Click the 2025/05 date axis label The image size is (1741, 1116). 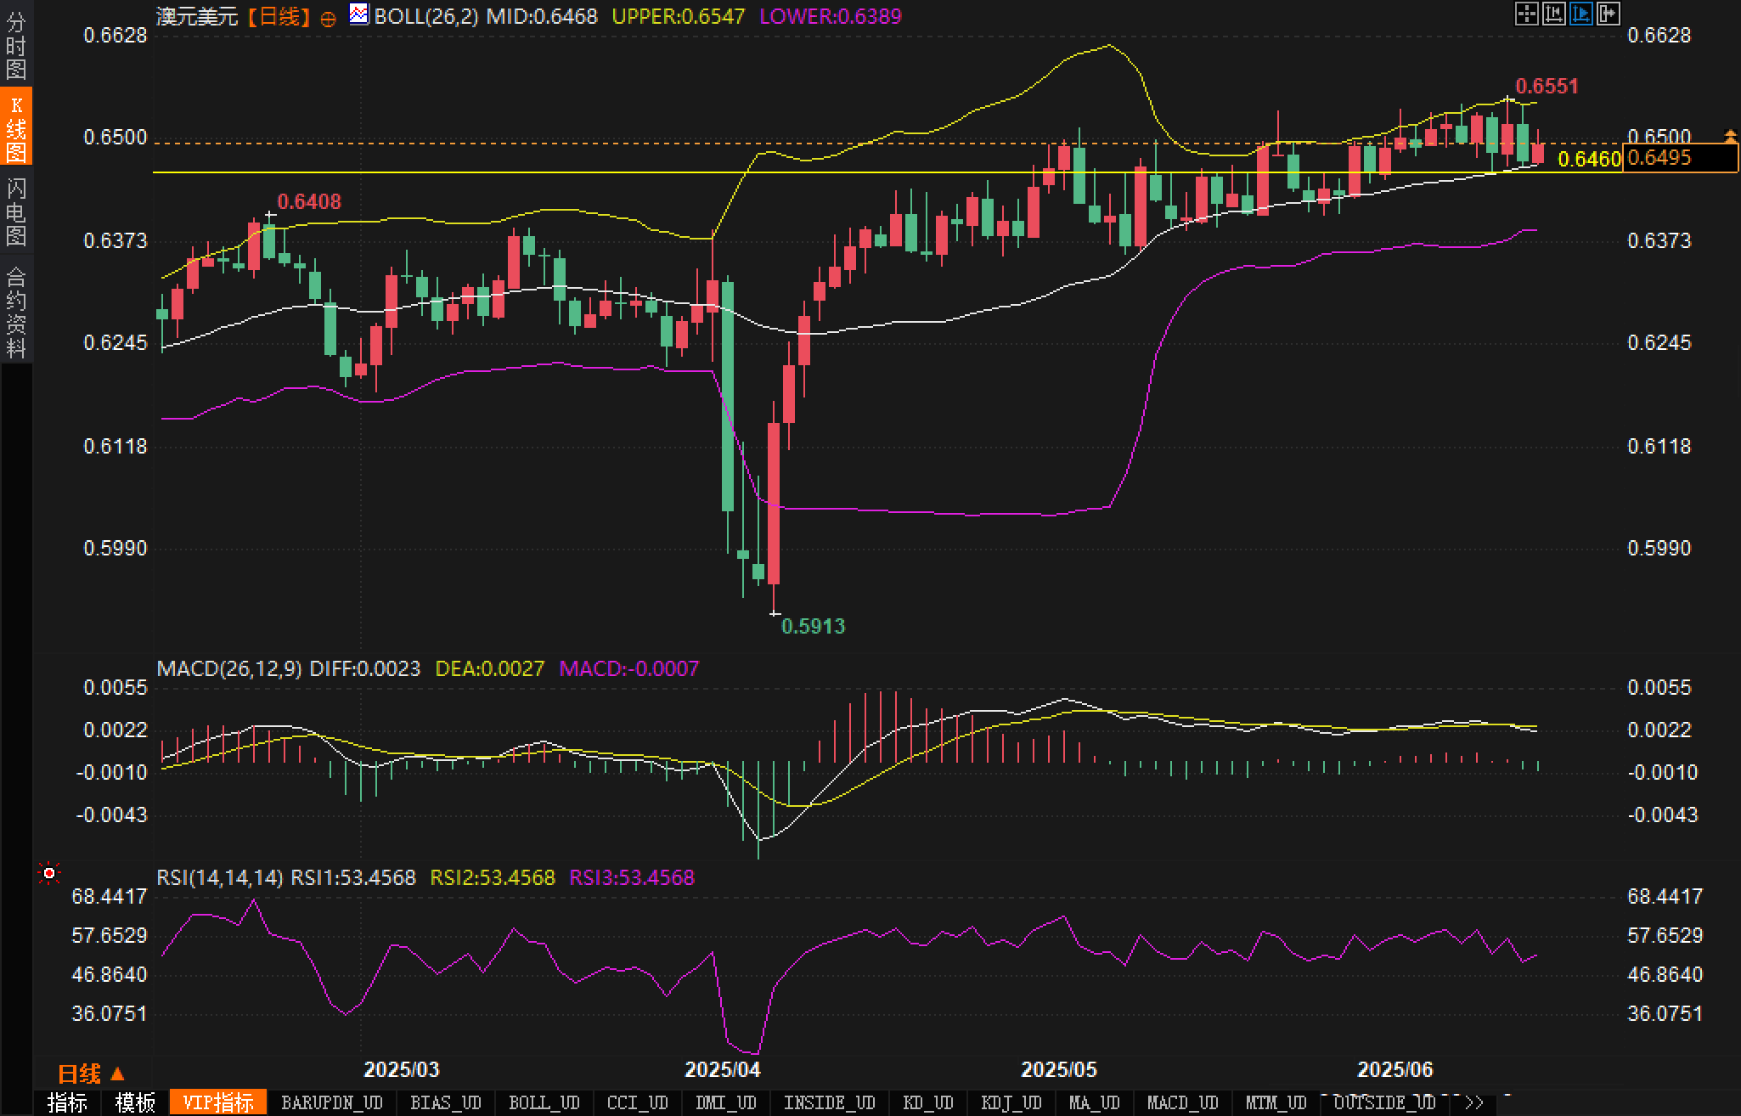coord(1059,1069)
